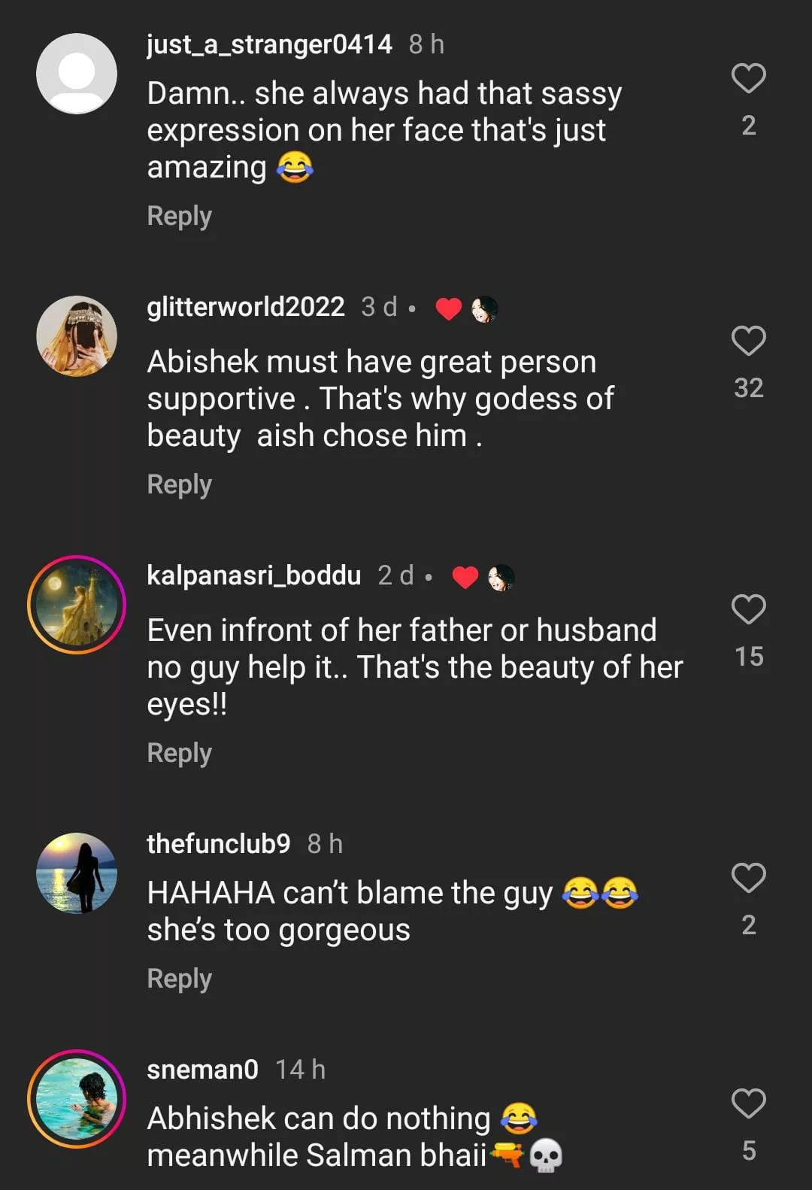View kalpanasri_boddu's story ring avatar

[77, 605]
